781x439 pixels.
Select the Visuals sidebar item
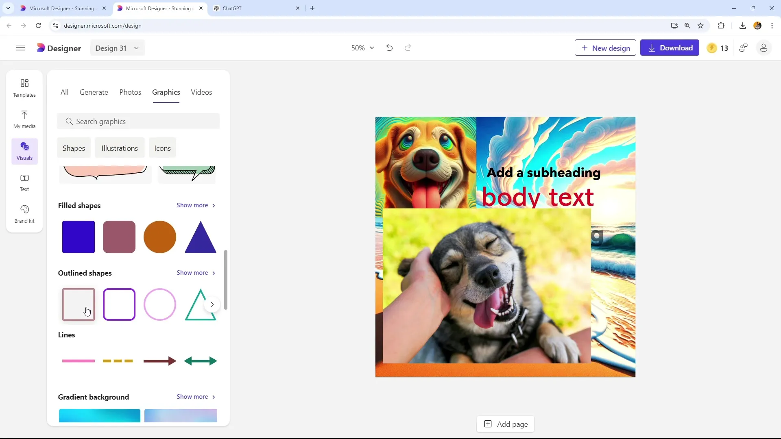24,151
